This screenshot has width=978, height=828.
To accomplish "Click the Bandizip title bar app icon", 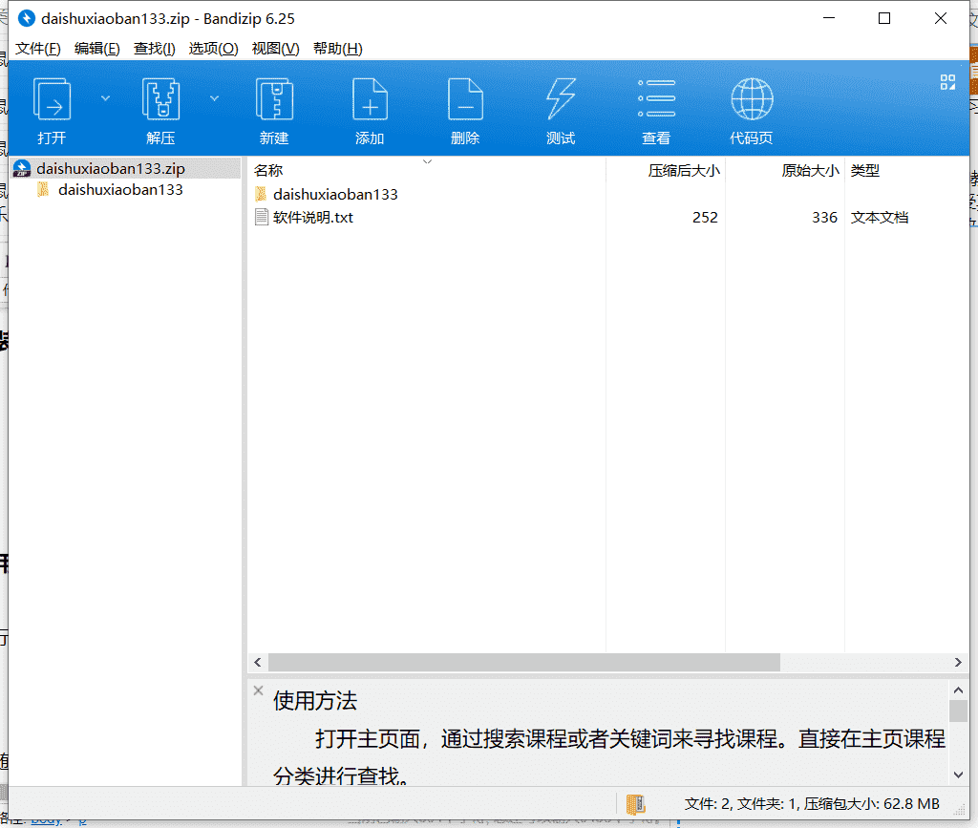I will click(26, 19).
